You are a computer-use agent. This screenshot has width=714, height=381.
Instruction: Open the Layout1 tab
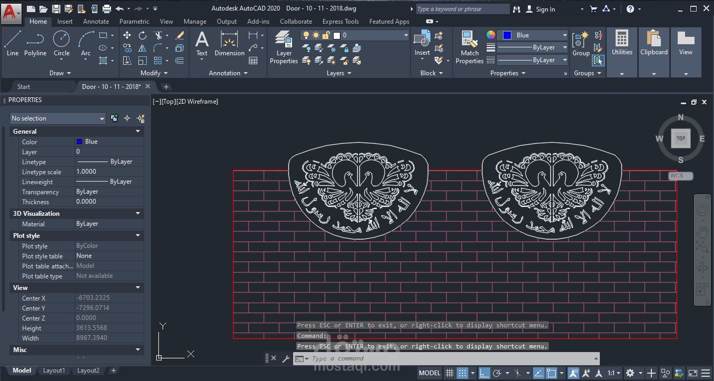(x=54, y=370)
